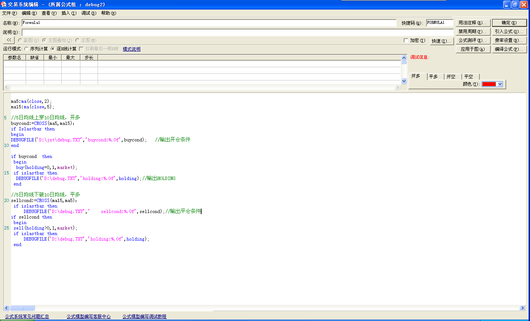
Task: Click the 步长 column header
Action: (89, 58)
